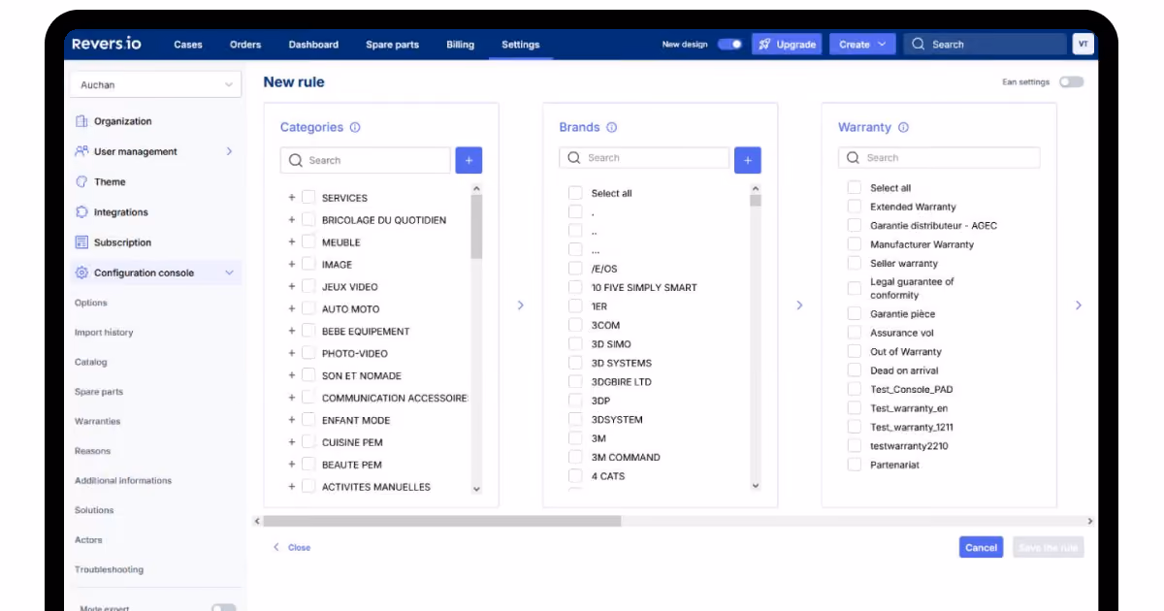Click the top search magnifier icon

[919, 44]
